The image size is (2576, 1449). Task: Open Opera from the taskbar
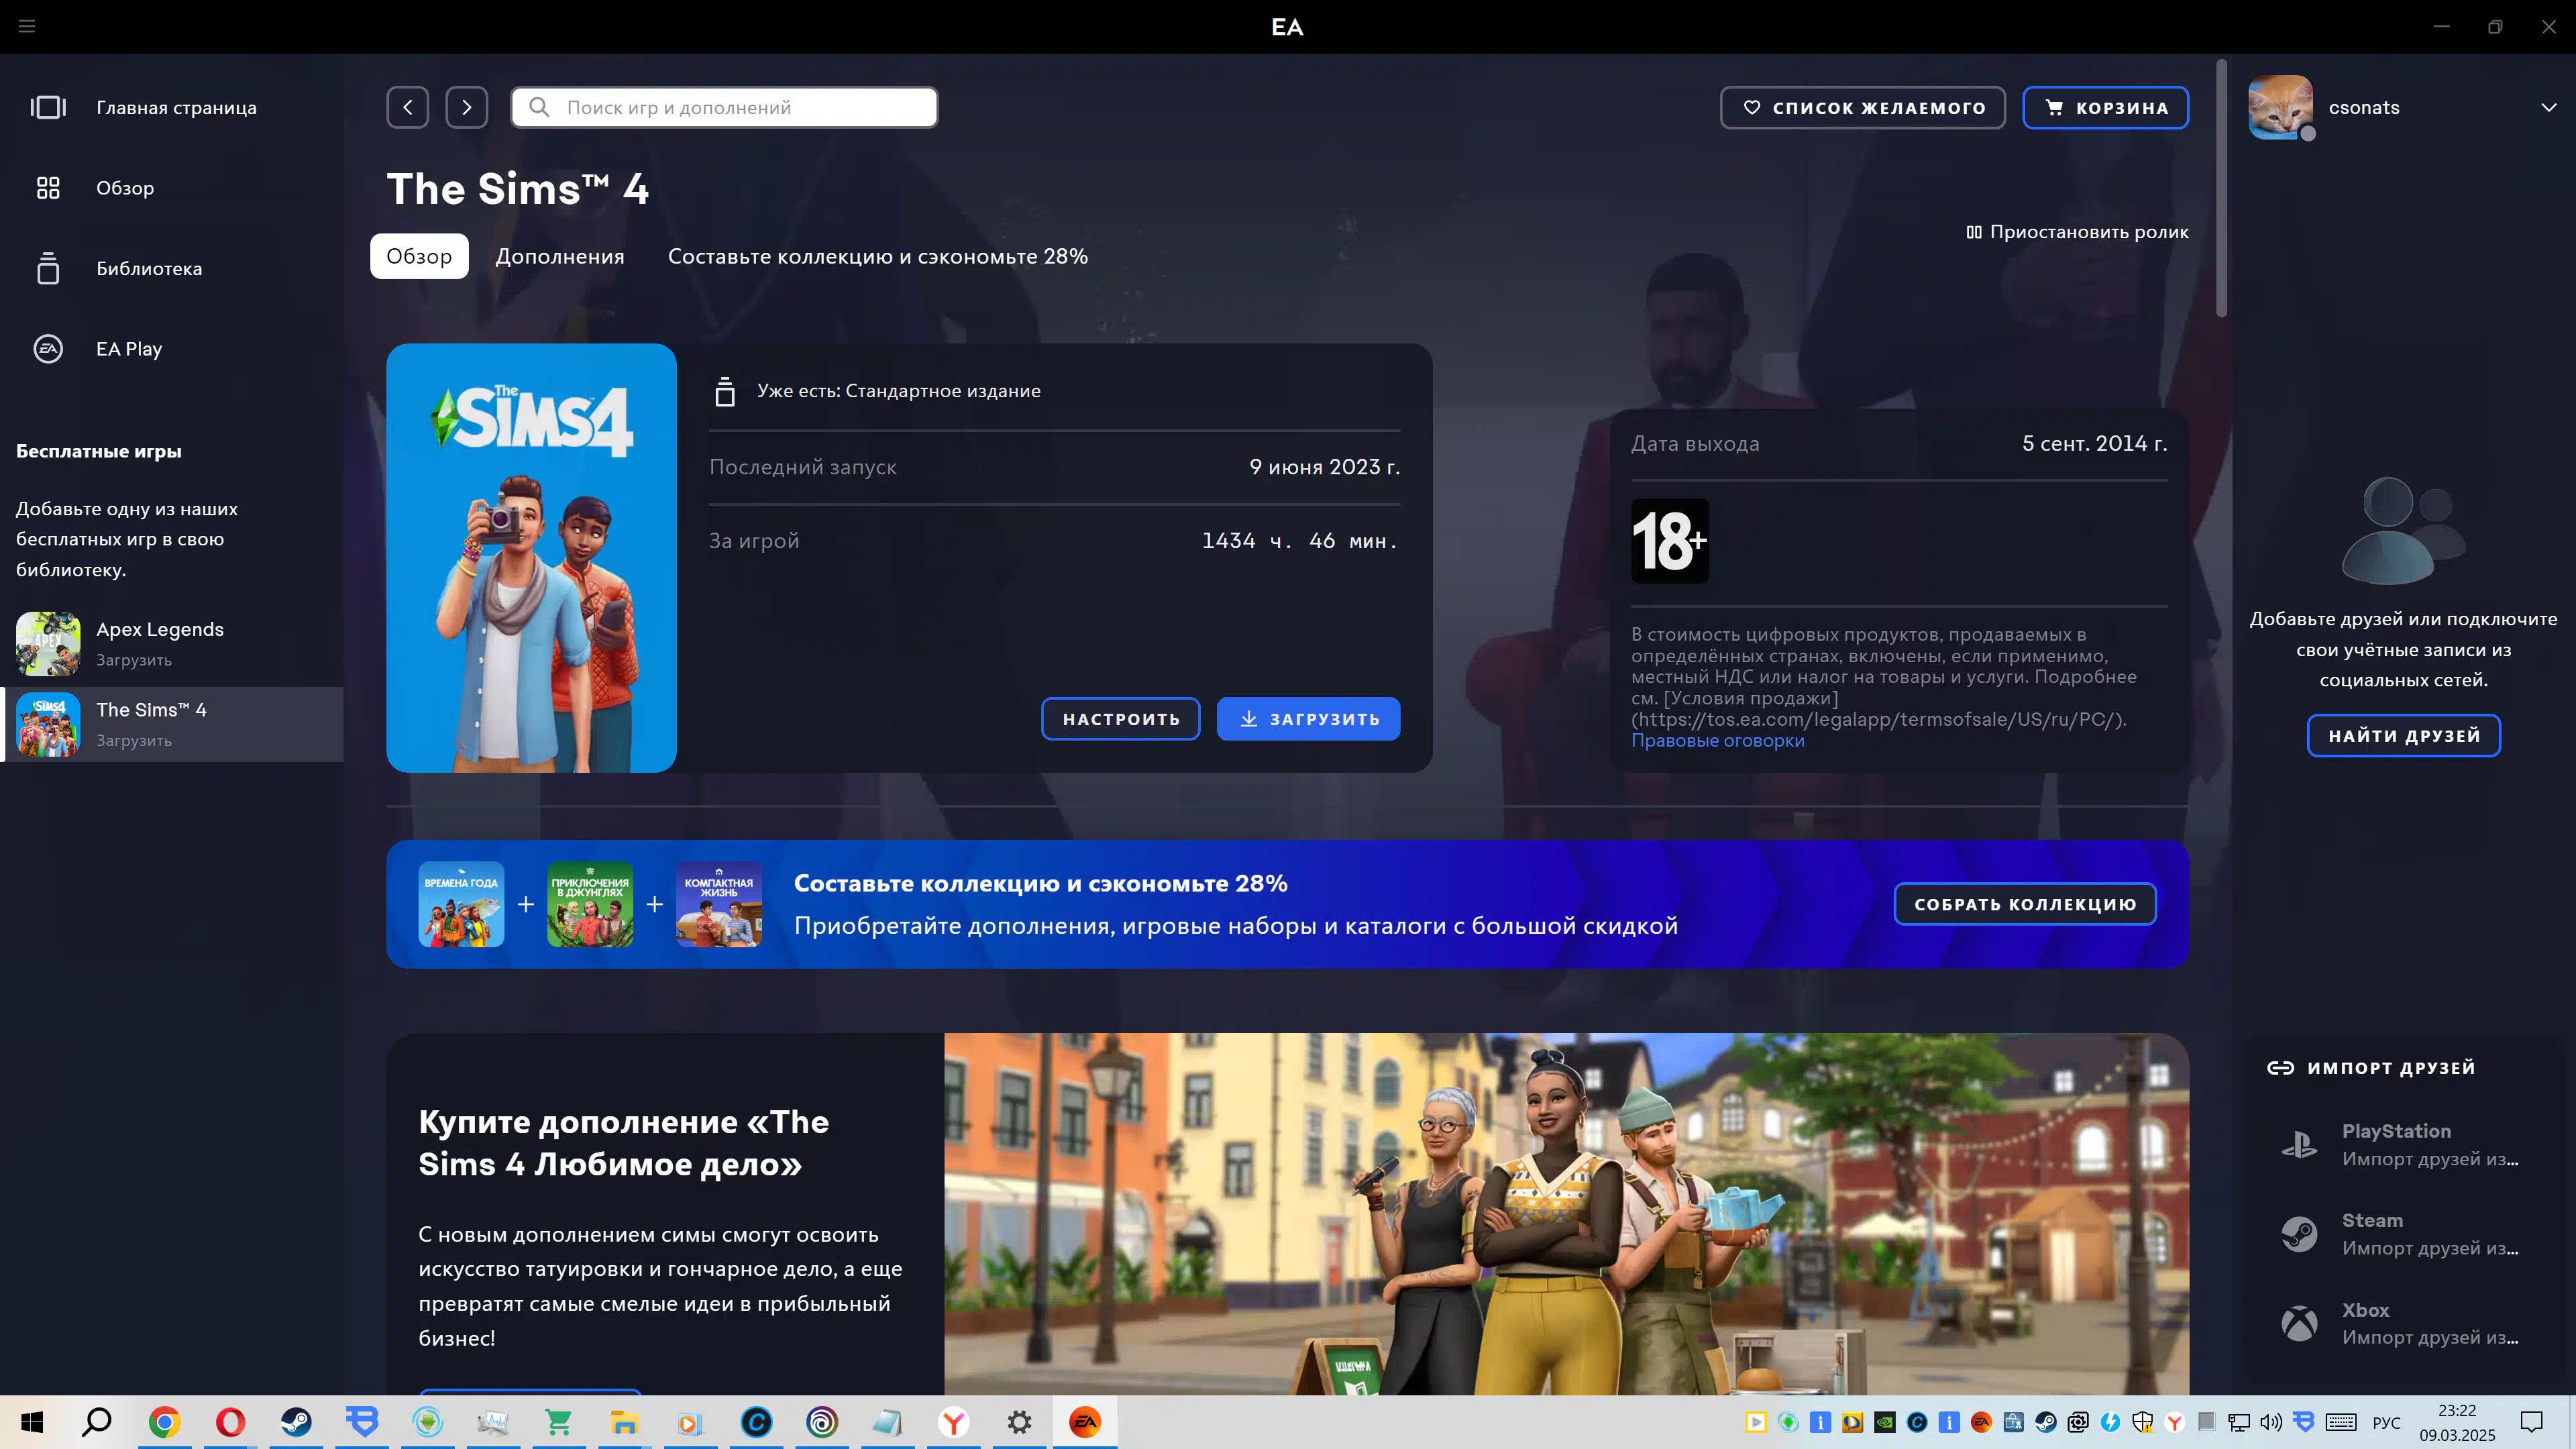point(230,1422)
